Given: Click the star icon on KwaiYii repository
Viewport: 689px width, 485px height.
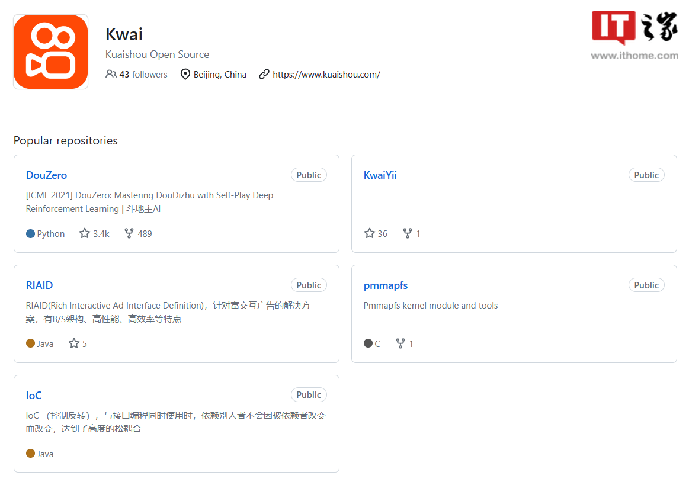Looking at the screenshot, I should pyautogui.click(x=370, y=233).
